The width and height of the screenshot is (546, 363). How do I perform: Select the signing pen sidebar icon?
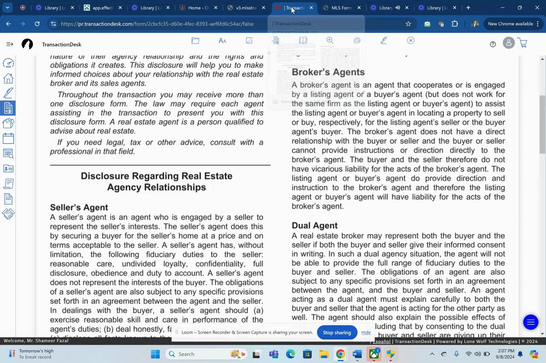pos(8,93)
